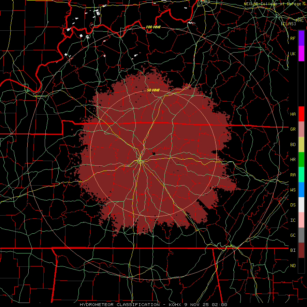Click the 'ND' legend label

click(x=293, y=266)
